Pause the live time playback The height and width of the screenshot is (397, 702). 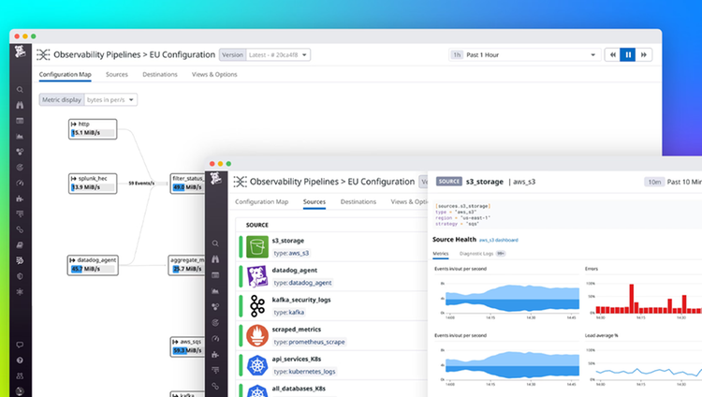pyautogui.click(x=628, y=54)
